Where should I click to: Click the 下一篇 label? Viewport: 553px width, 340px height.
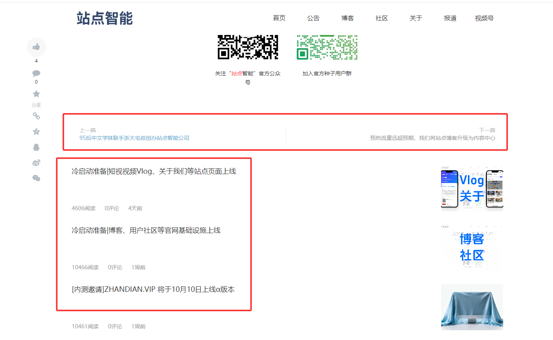[x=487, y=130]
